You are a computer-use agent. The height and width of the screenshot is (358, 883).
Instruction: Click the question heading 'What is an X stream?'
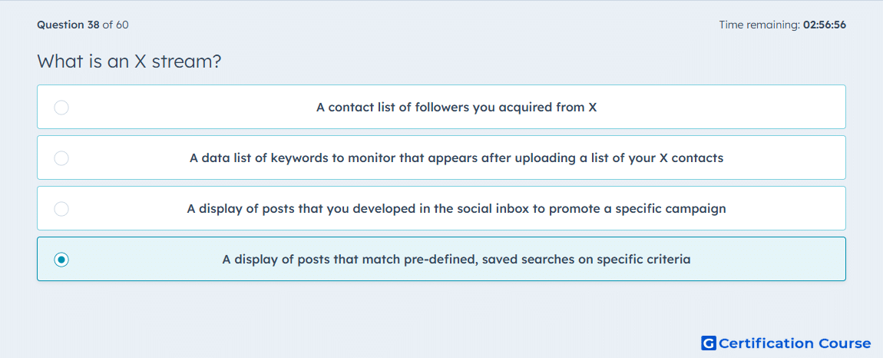pyautogui.click(x=129, y=61)
